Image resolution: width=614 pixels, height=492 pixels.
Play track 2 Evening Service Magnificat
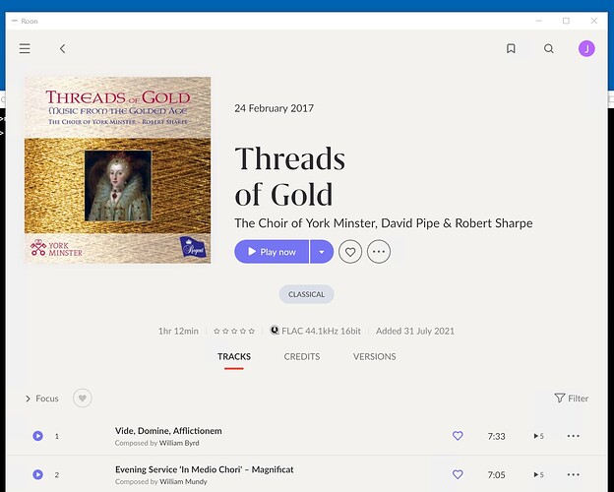(x=38, y=474)
